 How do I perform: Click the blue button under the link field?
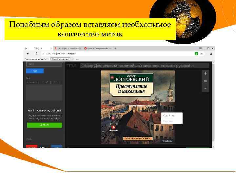(35, 71)
